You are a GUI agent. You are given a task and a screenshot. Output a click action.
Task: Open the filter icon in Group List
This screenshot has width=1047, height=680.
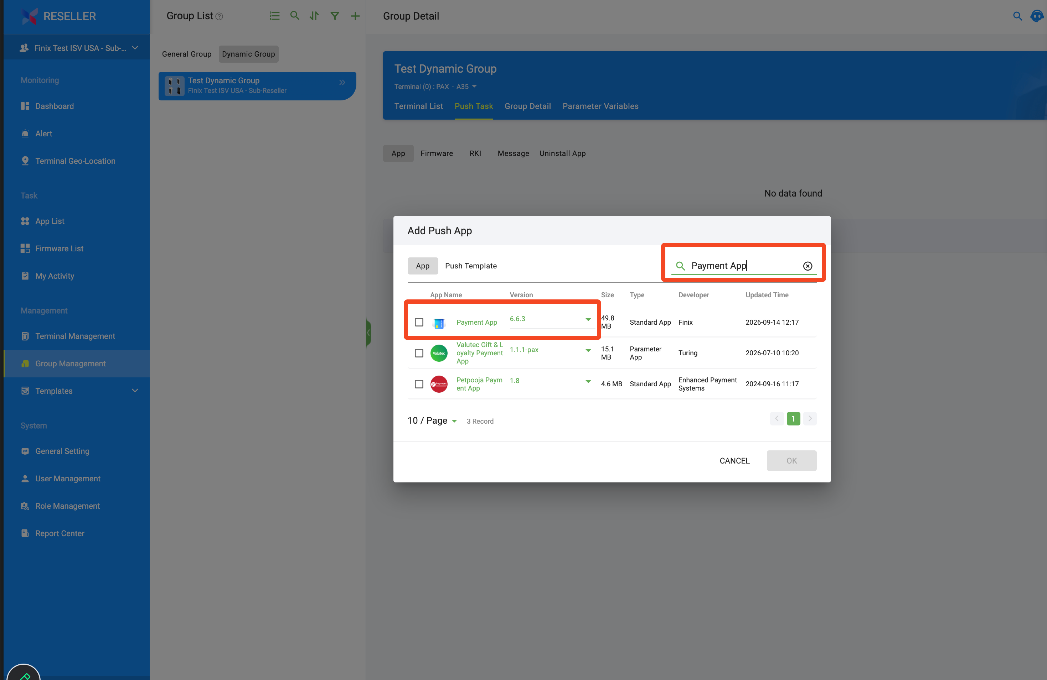[335, 16]
